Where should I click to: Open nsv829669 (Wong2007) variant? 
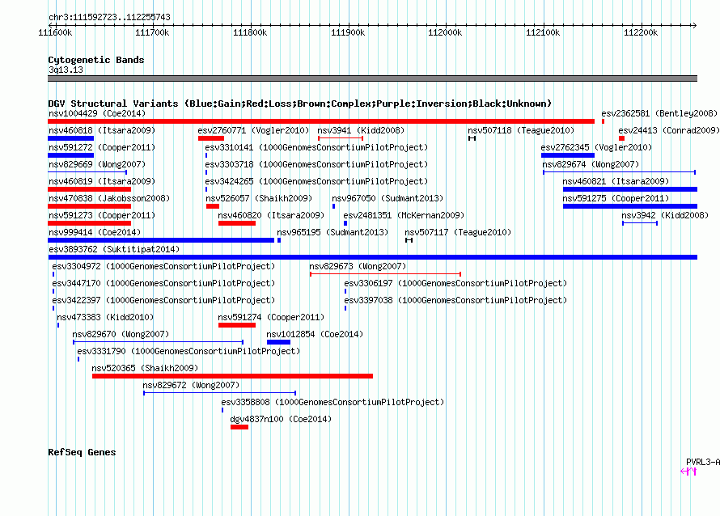(x=97, y=164)
